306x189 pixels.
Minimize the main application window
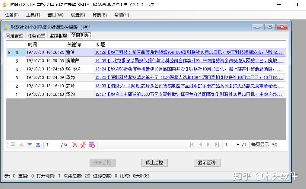coord(279,4)
